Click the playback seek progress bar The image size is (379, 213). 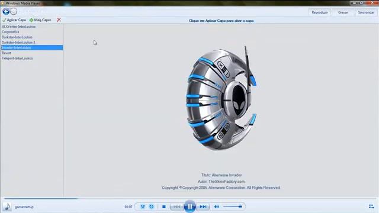click(x=189, y=199)
